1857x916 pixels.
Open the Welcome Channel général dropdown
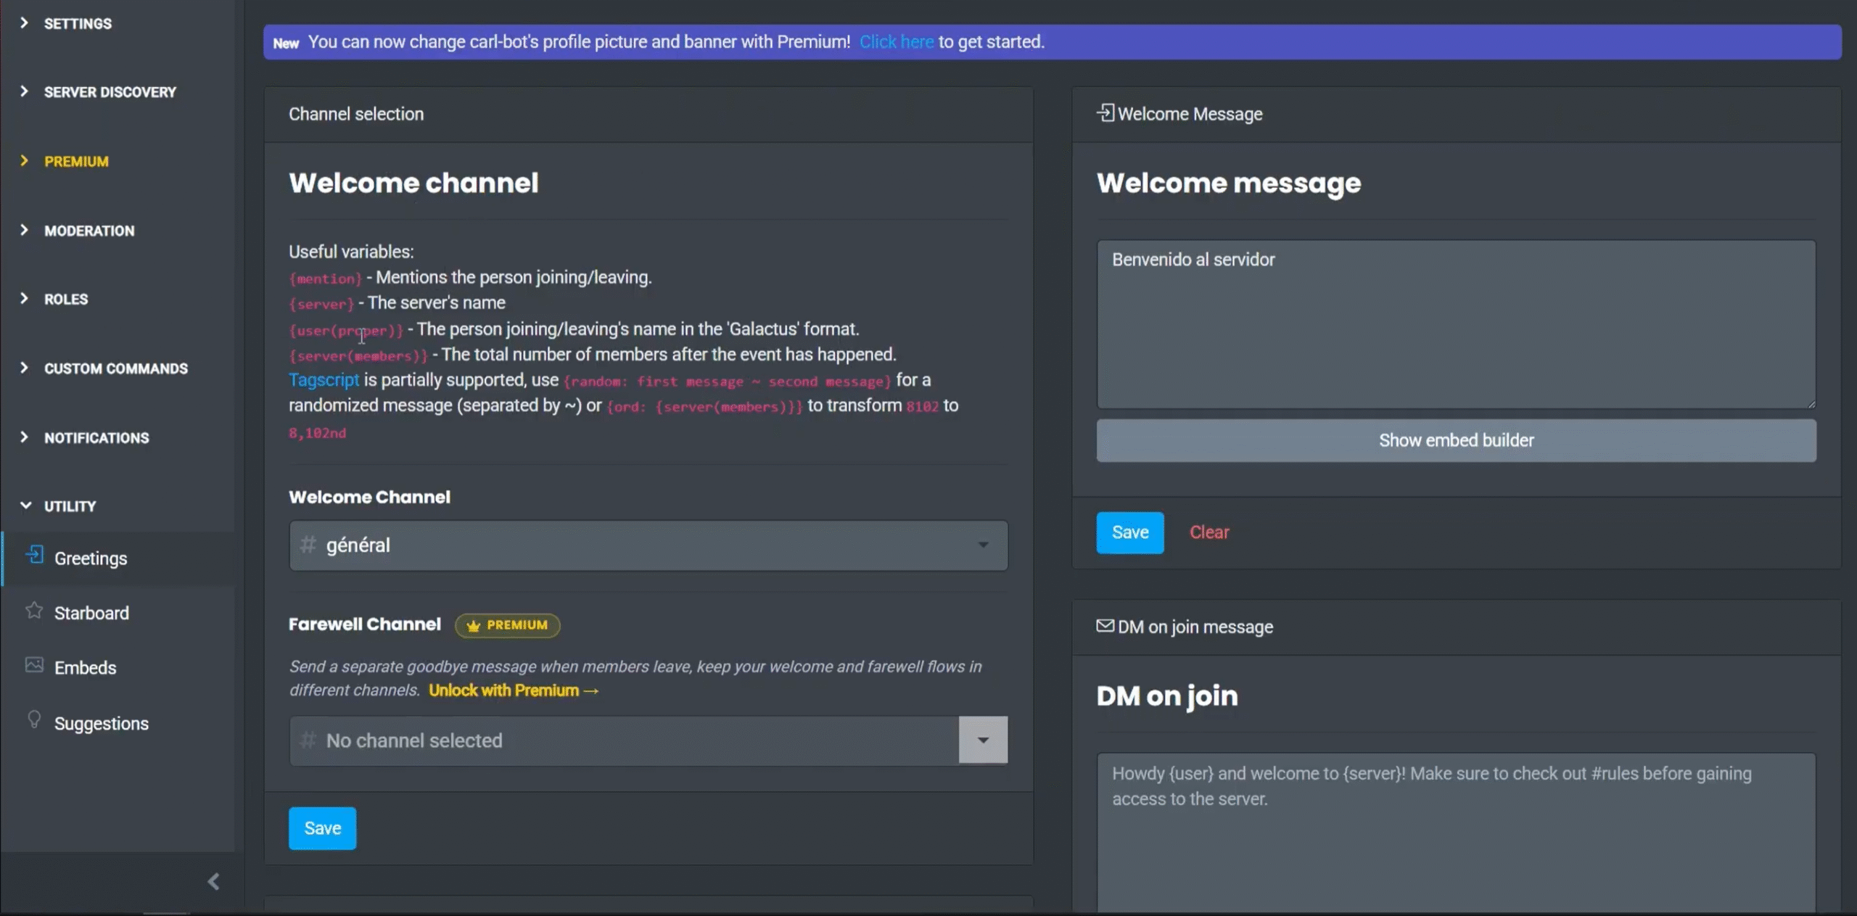(x=648, y=545)
